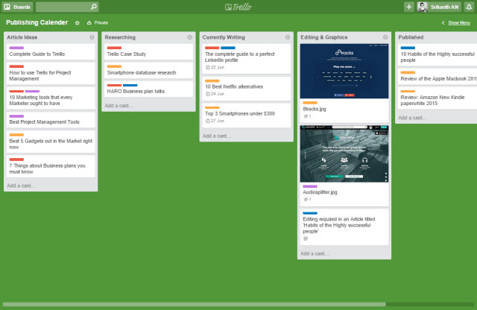Click the Audiosplitter.jpg card title
477x310 pixels.
pos(320,192)
